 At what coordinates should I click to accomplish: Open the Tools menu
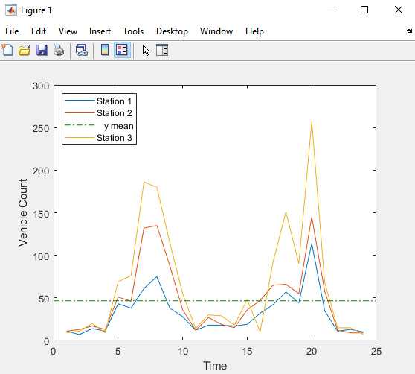tap(133, 31)
